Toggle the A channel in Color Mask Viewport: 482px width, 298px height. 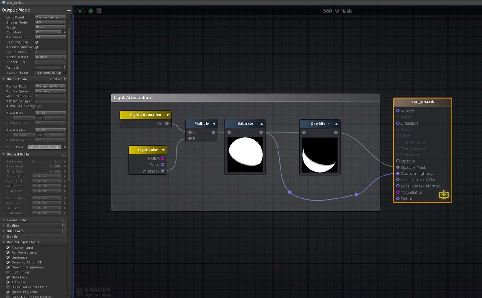pos(57,147)
